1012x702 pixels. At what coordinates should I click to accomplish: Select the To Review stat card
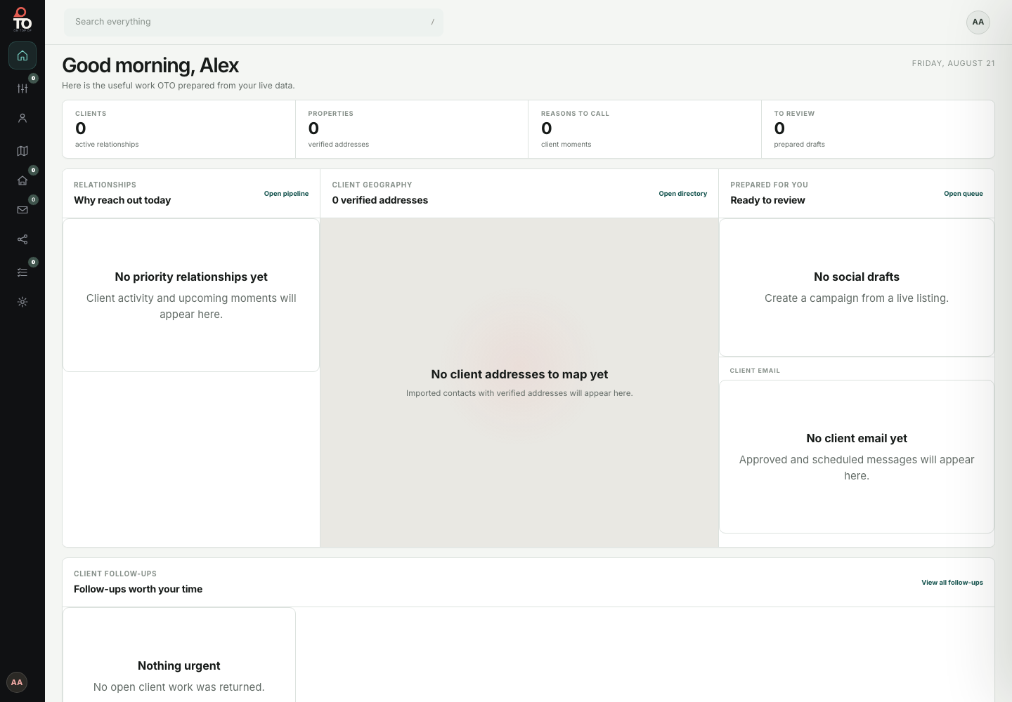(x=878, y=129)
